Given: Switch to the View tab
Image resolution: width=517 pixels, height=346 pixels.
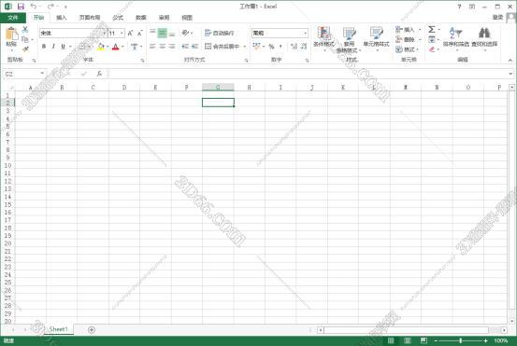Looking at the screenshot, I should click(187, 18).
